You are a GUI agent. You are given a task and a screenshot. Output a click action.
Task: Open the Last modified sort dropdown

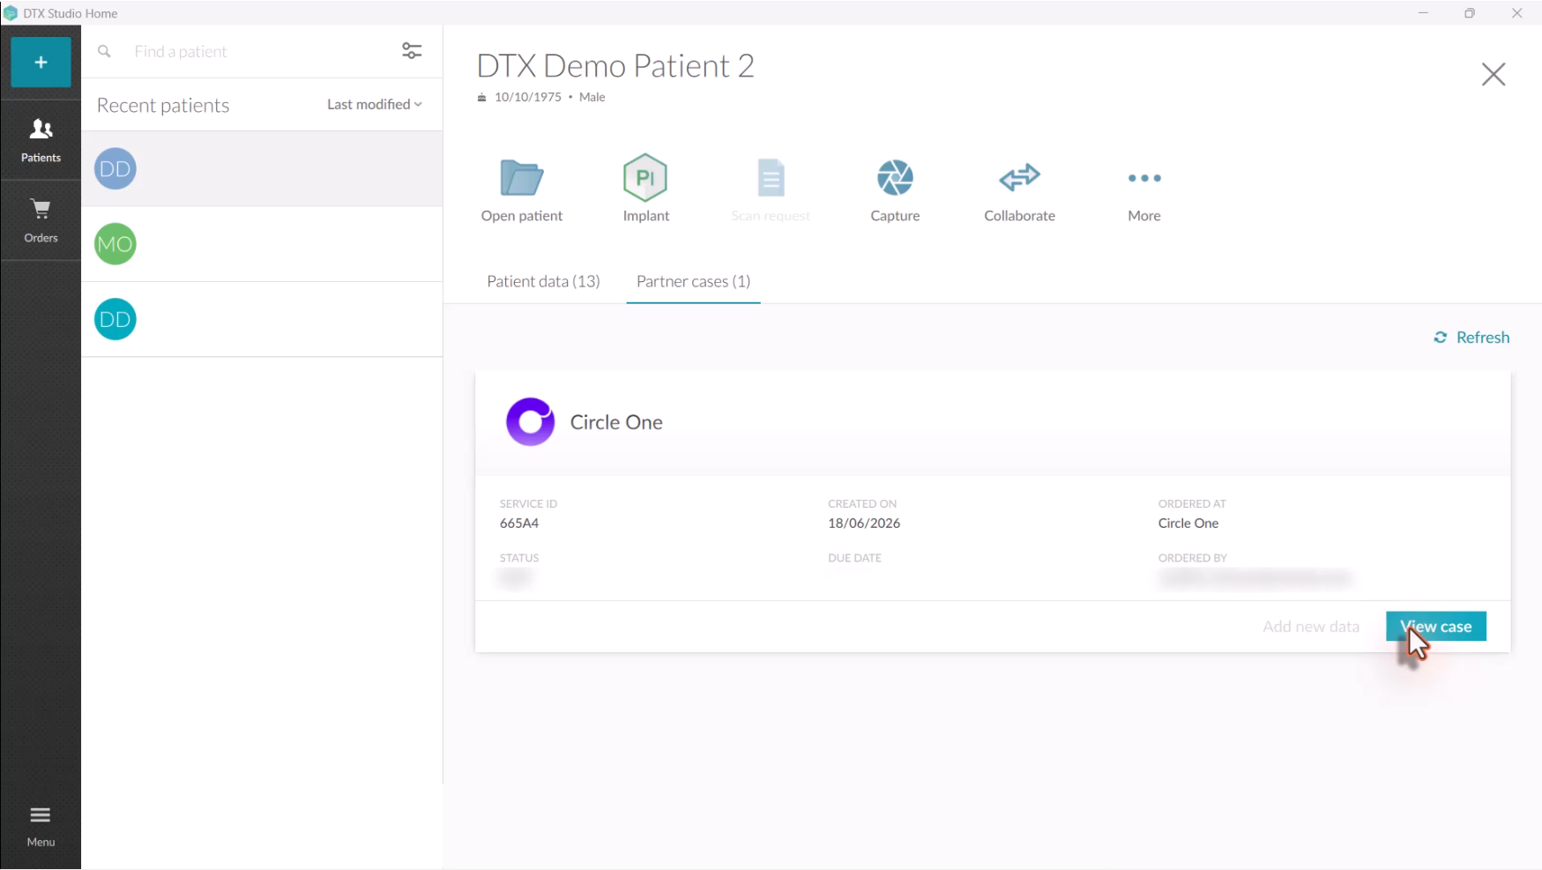[x=375, y=104]
